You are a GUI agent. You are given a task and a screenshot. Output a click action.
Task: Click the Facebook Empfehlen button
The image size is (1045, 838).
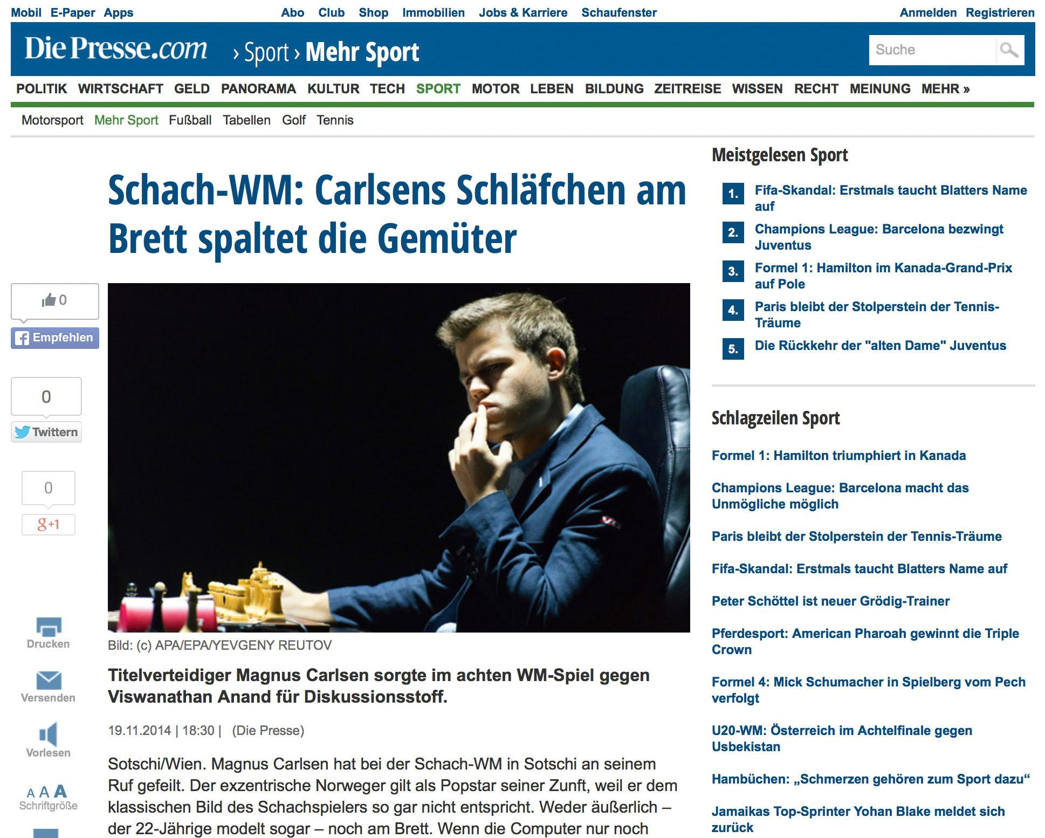55,338
